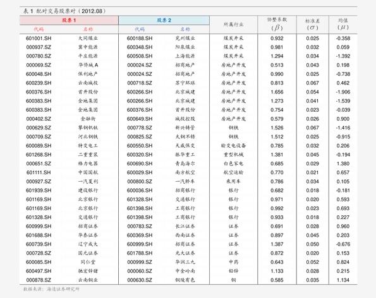
Task: Select stock code 600690.SH
Action: [x=140, y=164]
